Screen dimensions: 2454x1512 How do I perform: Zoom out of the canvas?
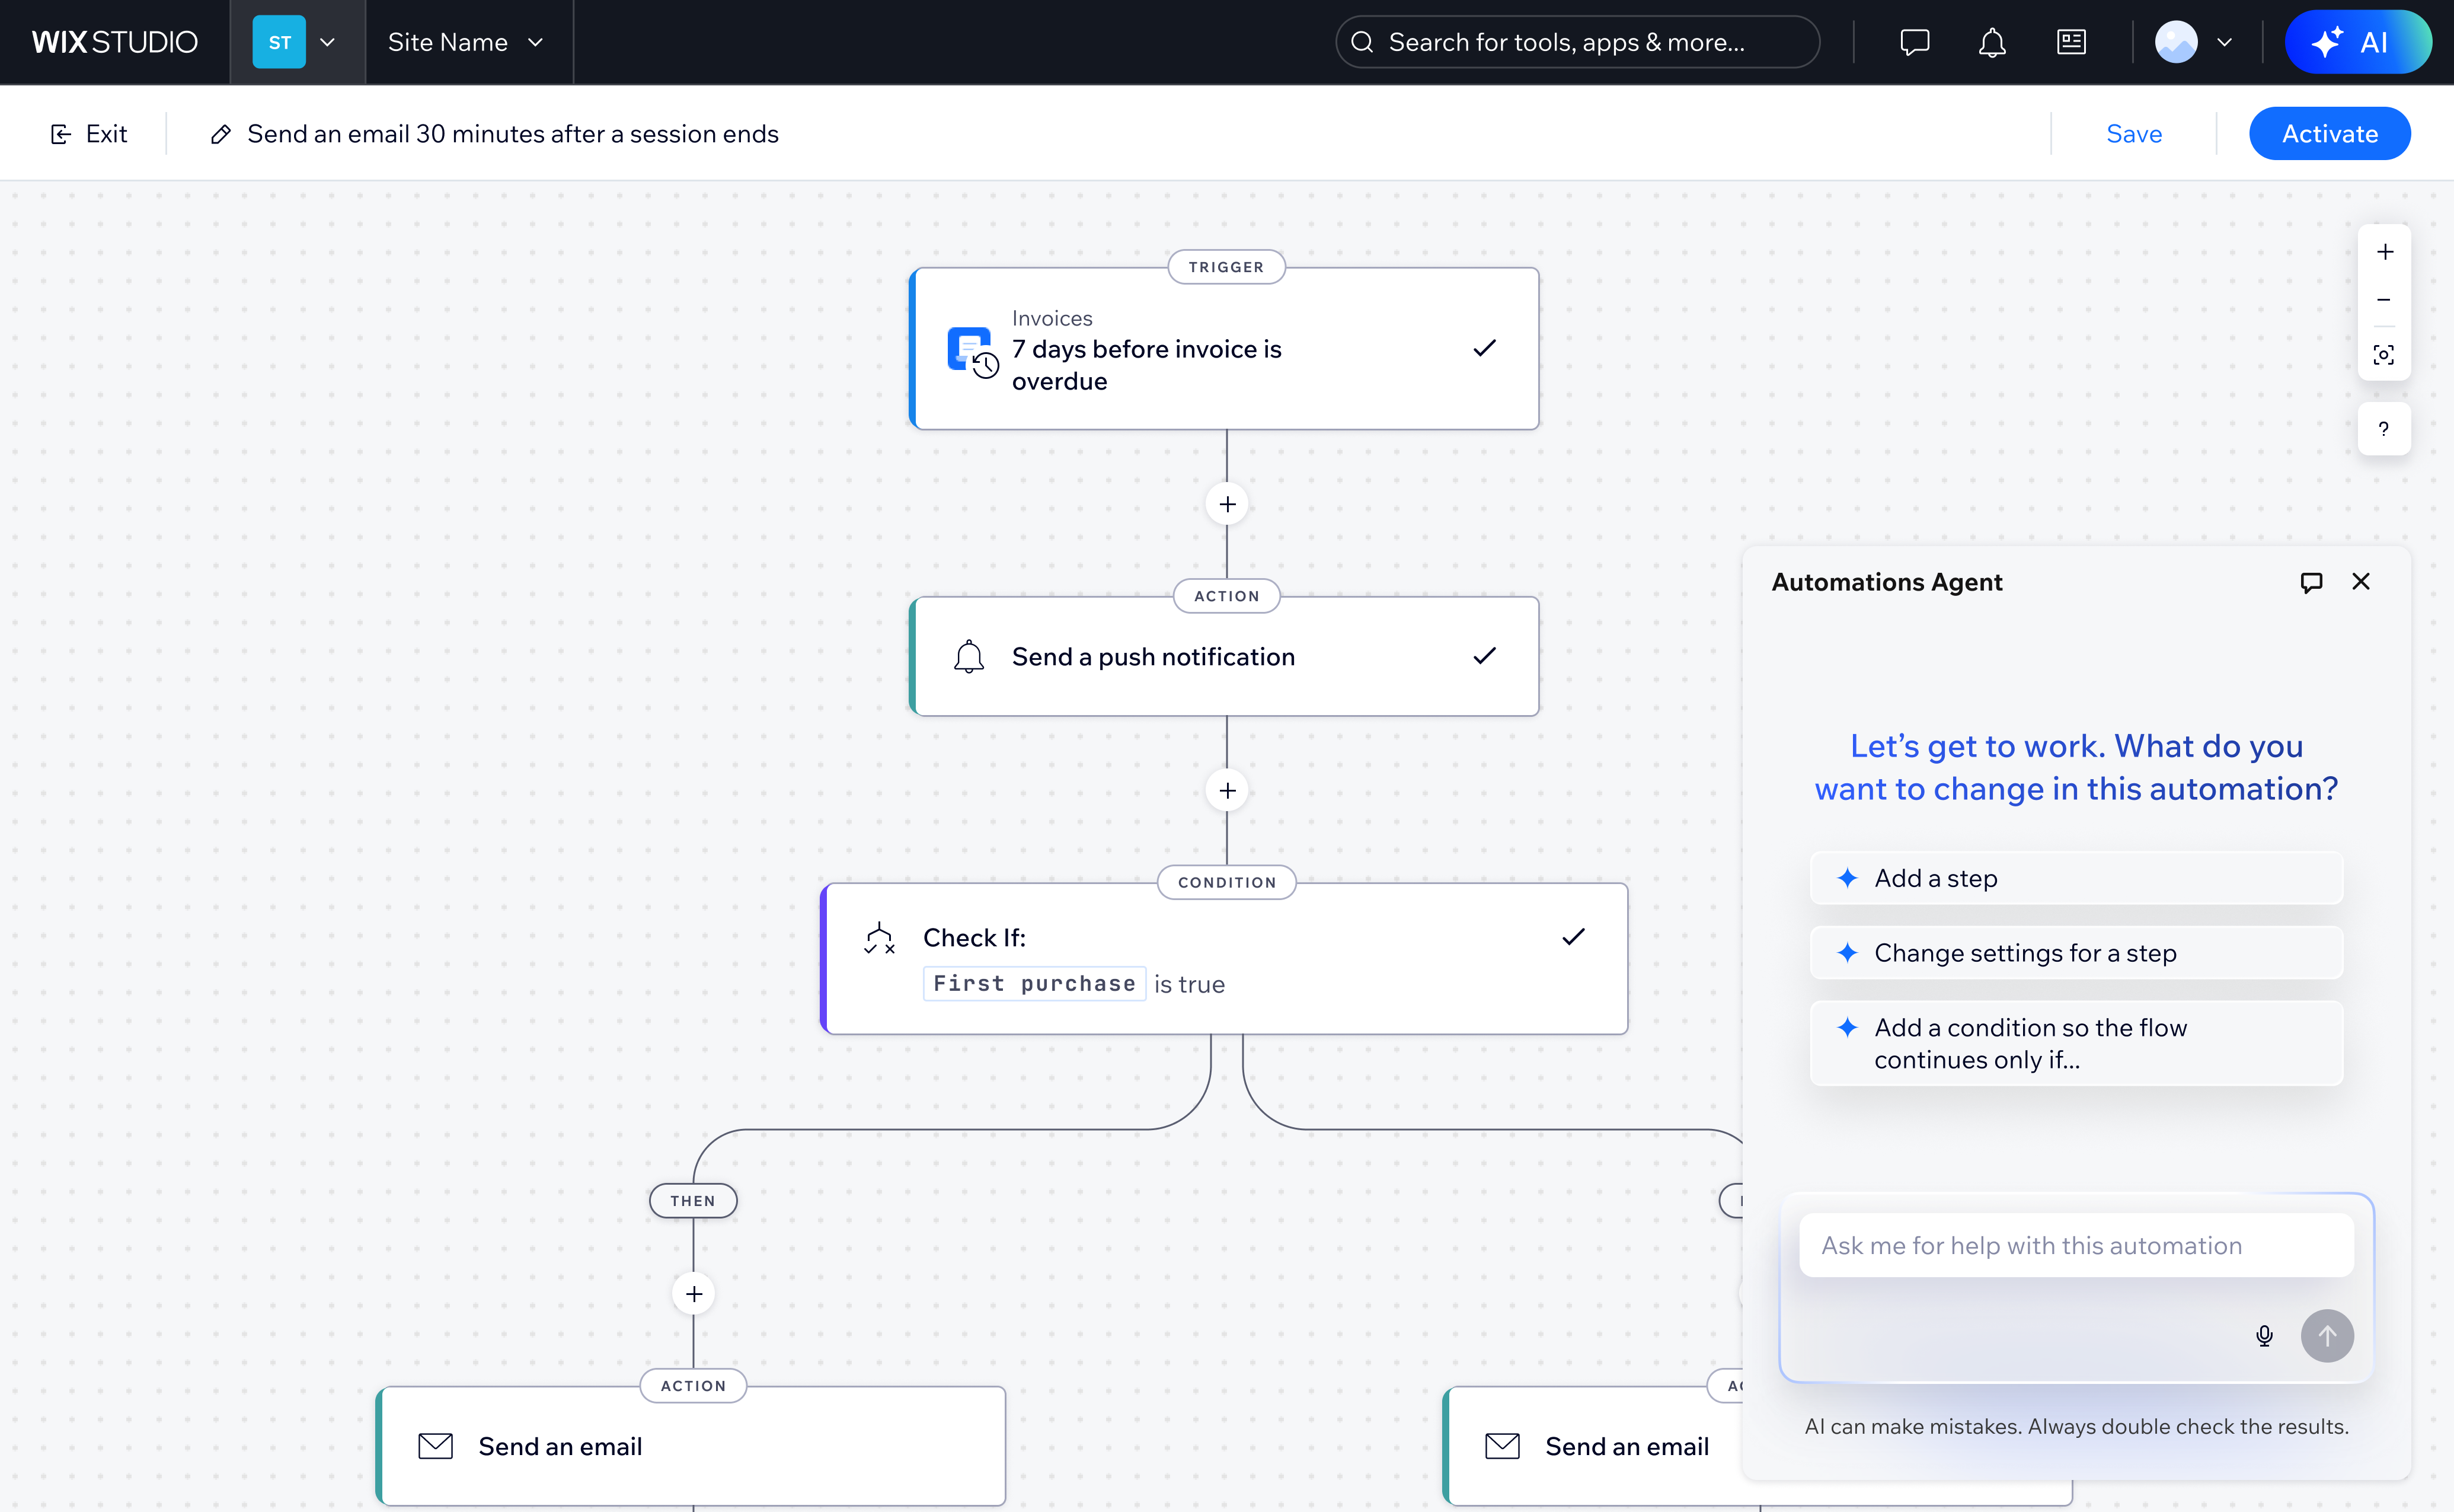click(2384, 300)
